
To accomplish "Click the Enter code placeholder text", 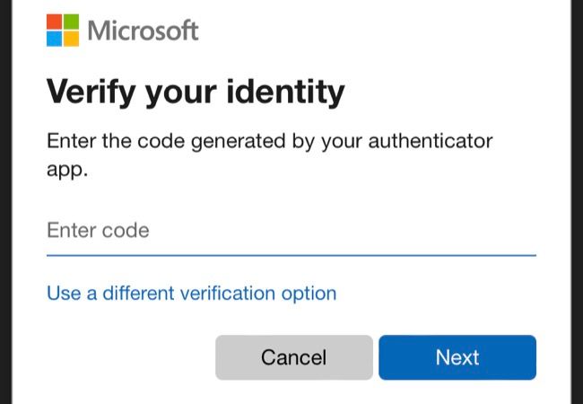I will click(98, 231).
